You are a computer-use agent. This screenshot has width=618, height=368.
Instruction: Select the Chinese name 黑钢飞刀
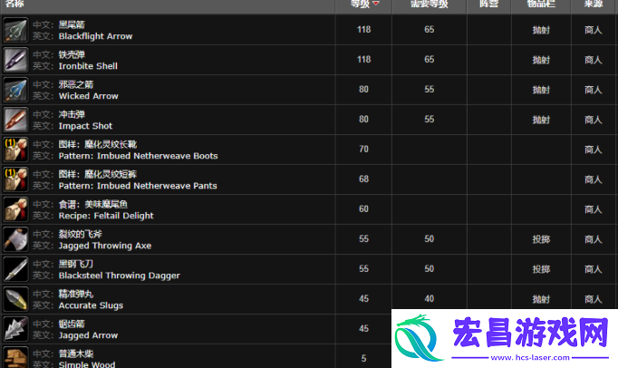click(76, 265)
